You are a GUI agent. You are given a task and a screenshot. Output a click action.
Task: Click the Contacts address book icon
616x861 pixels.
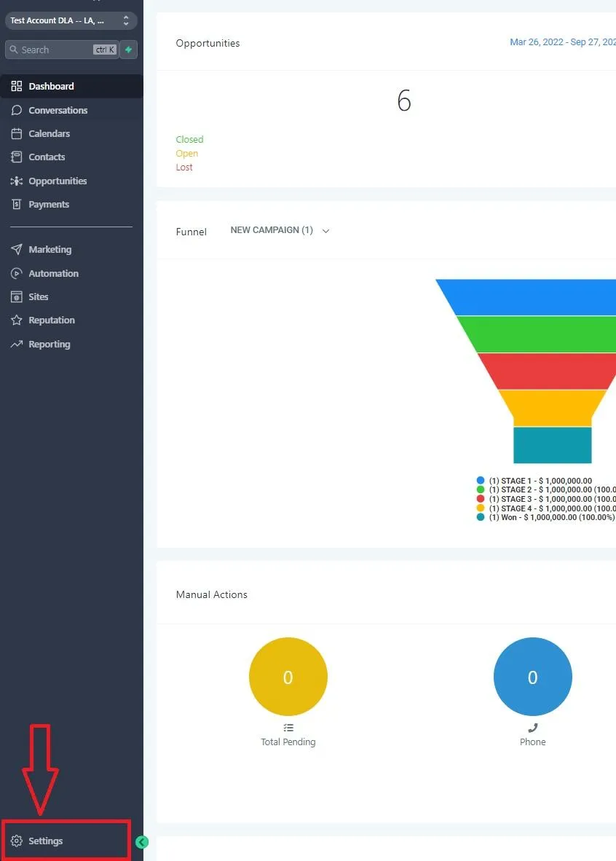pos(17,157)
